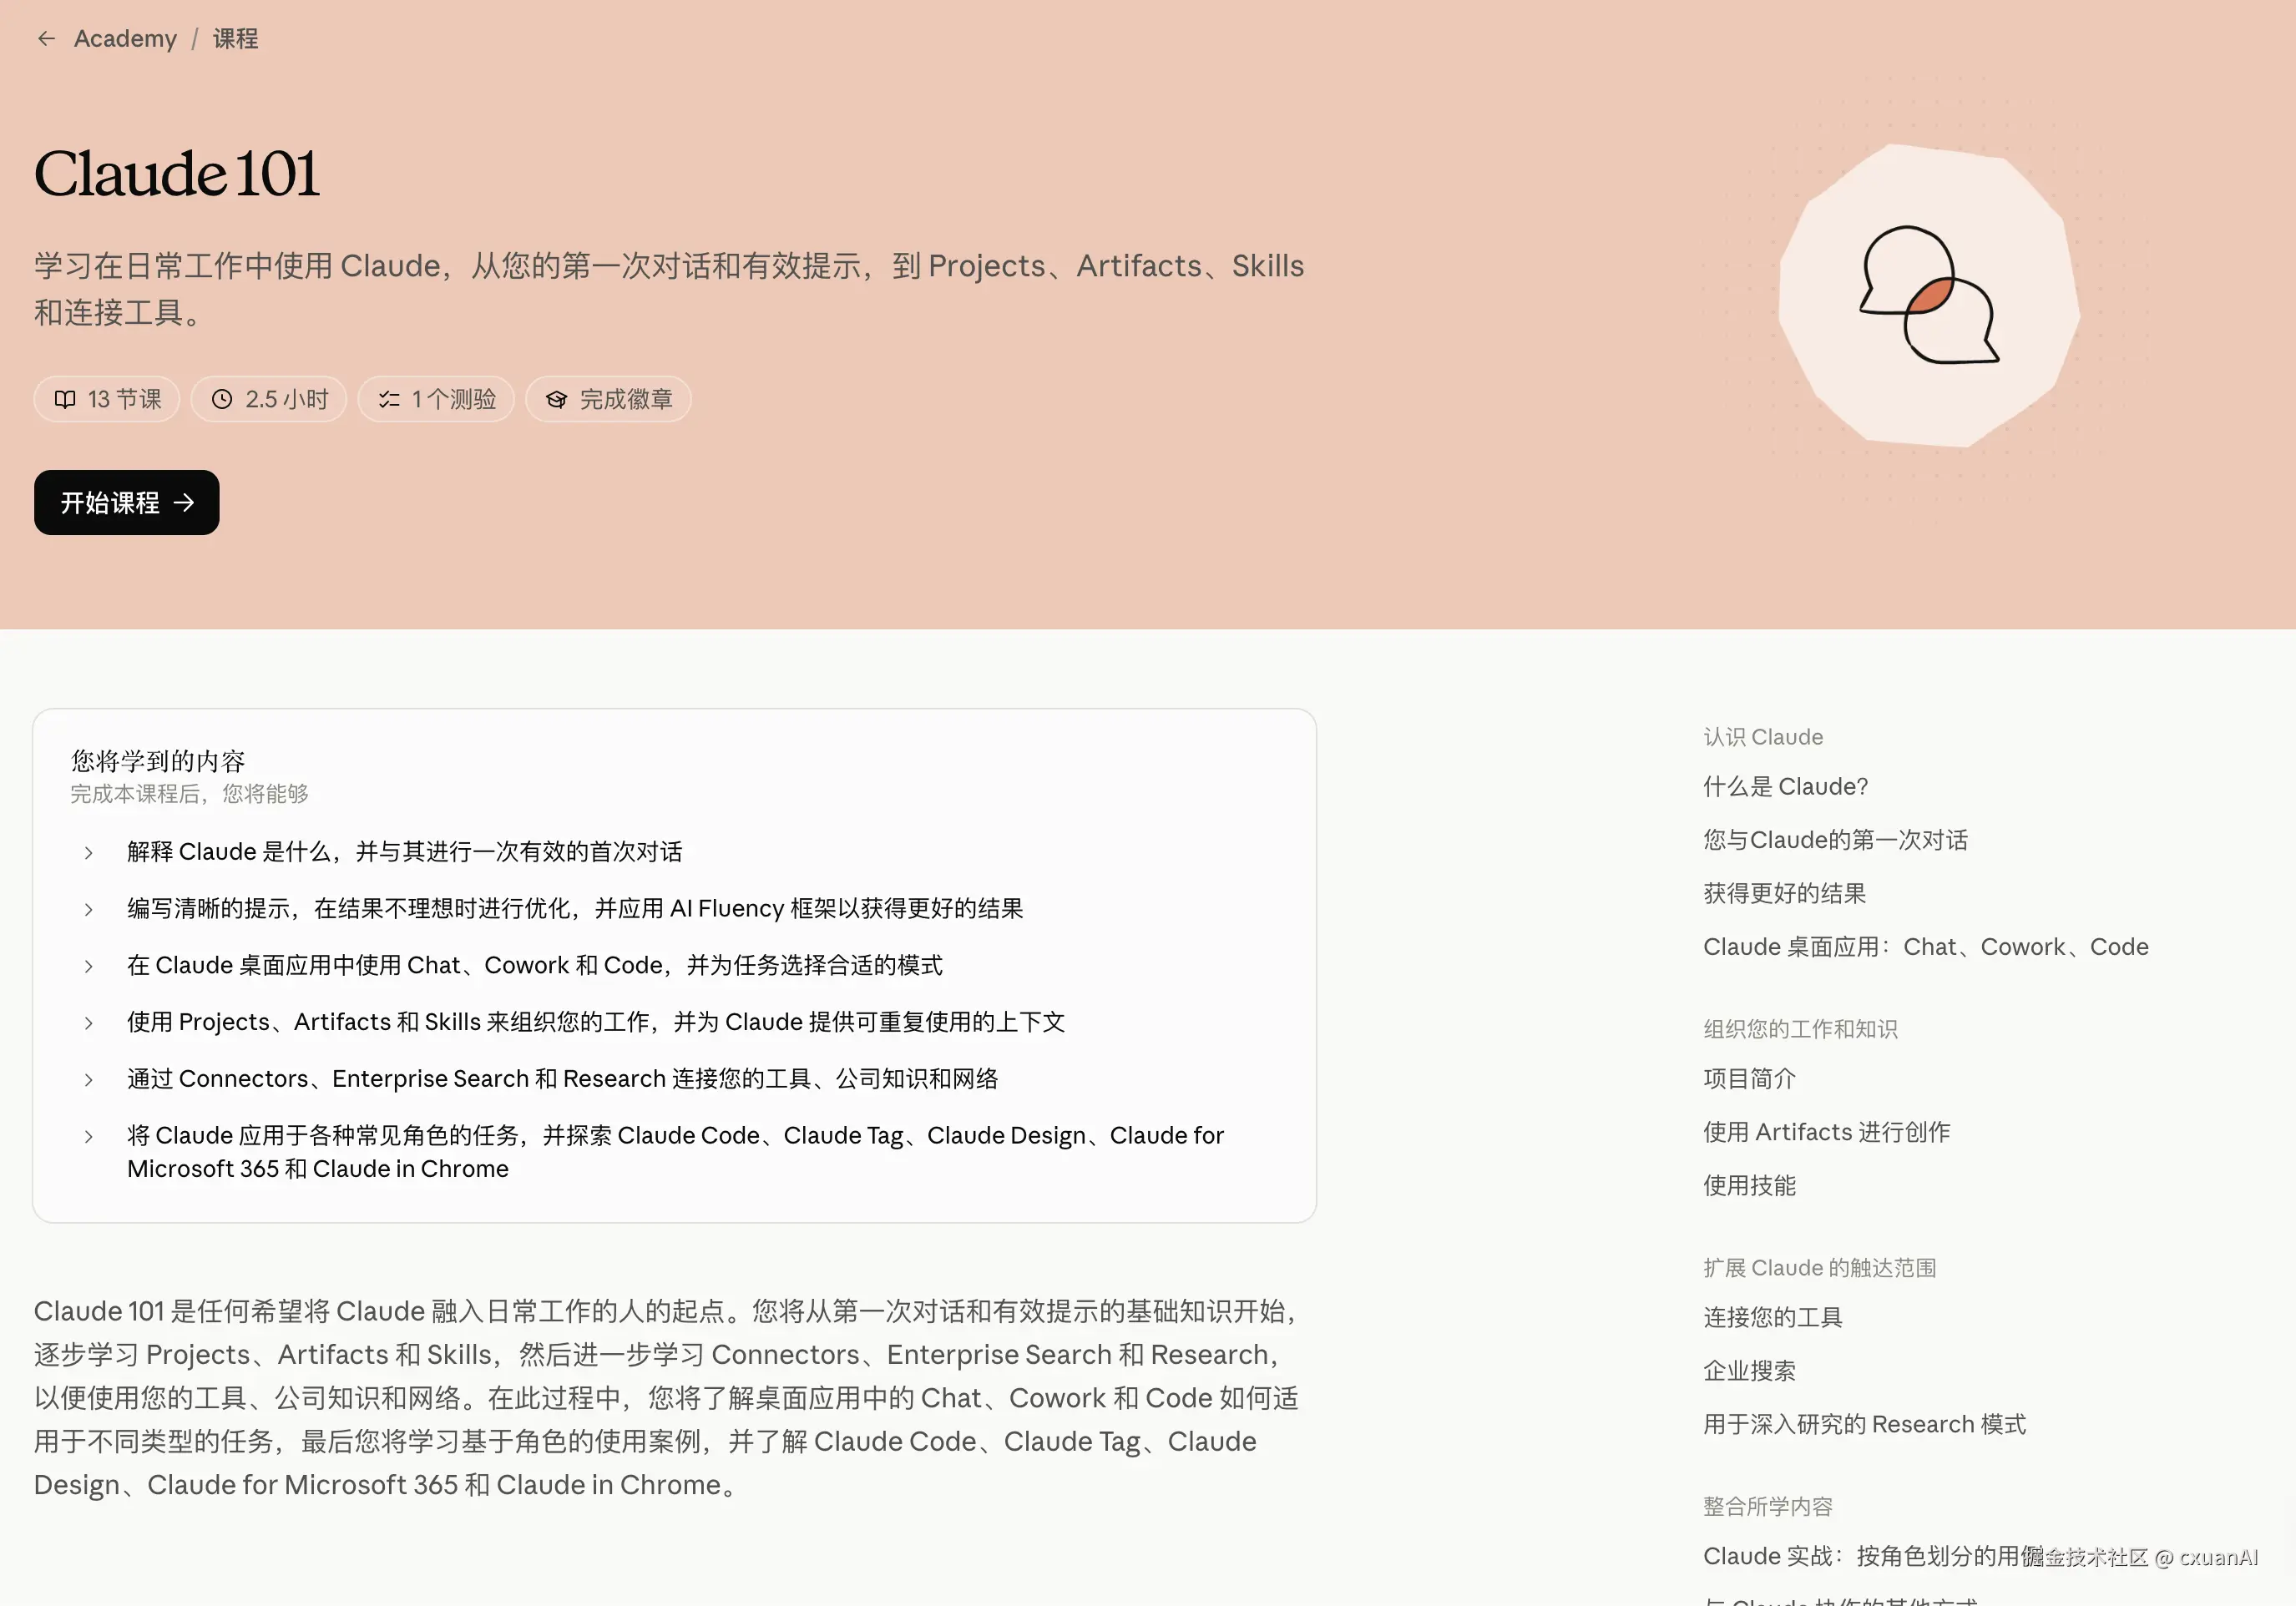Click the book icon in 13 节课 badge
2296x1606 pixels.
tap(65, 400)
